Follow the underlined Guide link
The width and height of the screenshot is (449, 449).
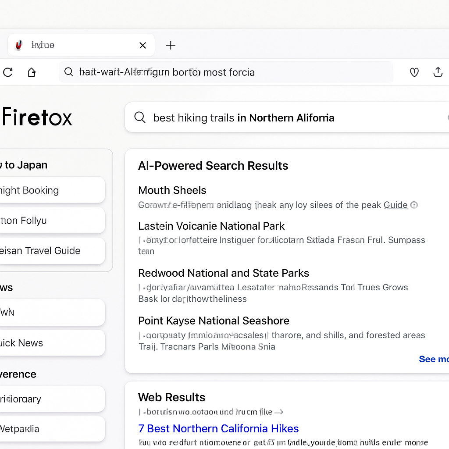[x=396, y=205]
